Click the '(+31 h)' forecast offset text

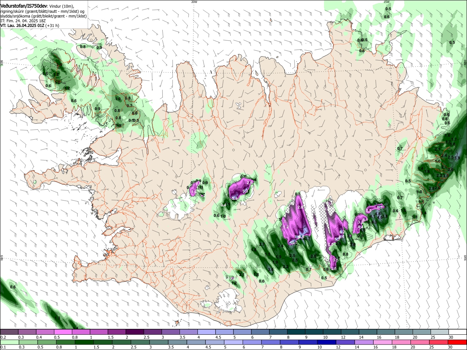point(53,26)
